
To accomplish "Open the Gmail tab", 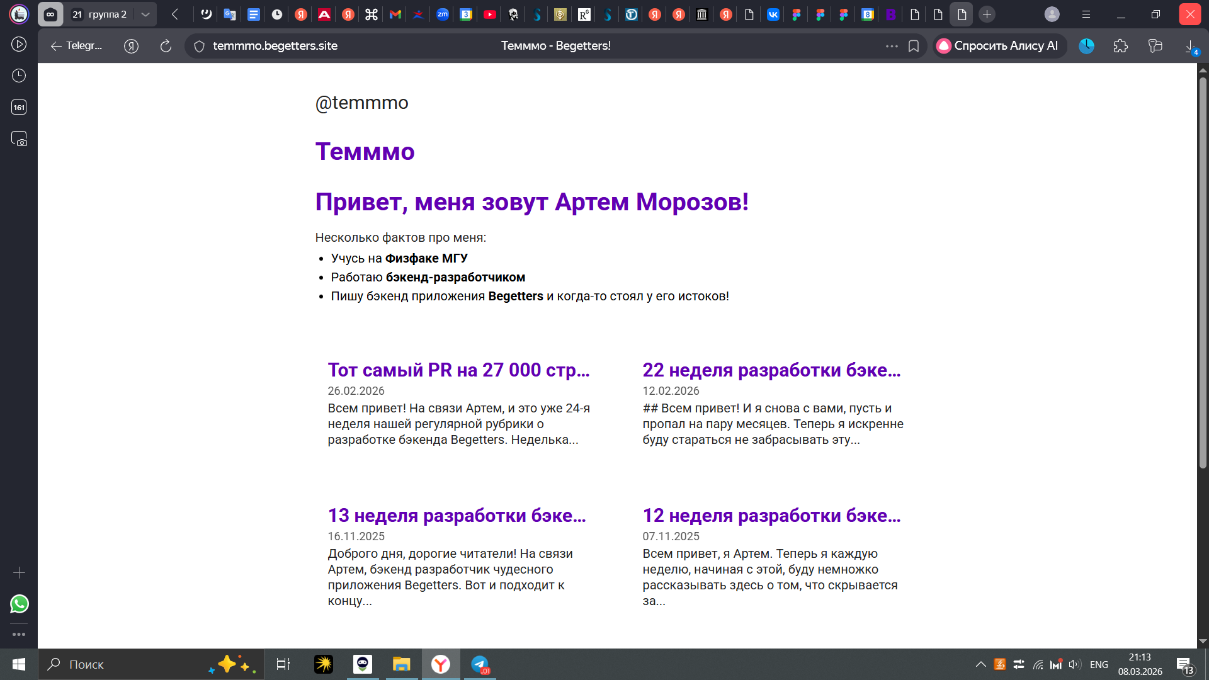I will tap(395, 14).
